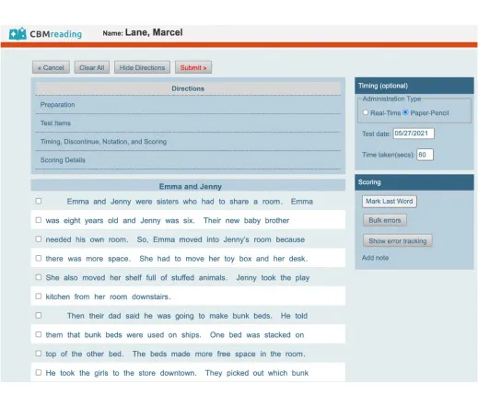Check the box for line 'there was more space'
Image resolution: width=478 pixels, height=407 pixels.
pos(39,258)
